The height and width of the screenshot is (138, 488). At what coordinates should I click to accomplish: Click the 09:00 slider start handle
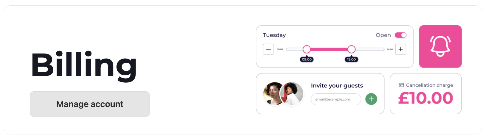307,49
